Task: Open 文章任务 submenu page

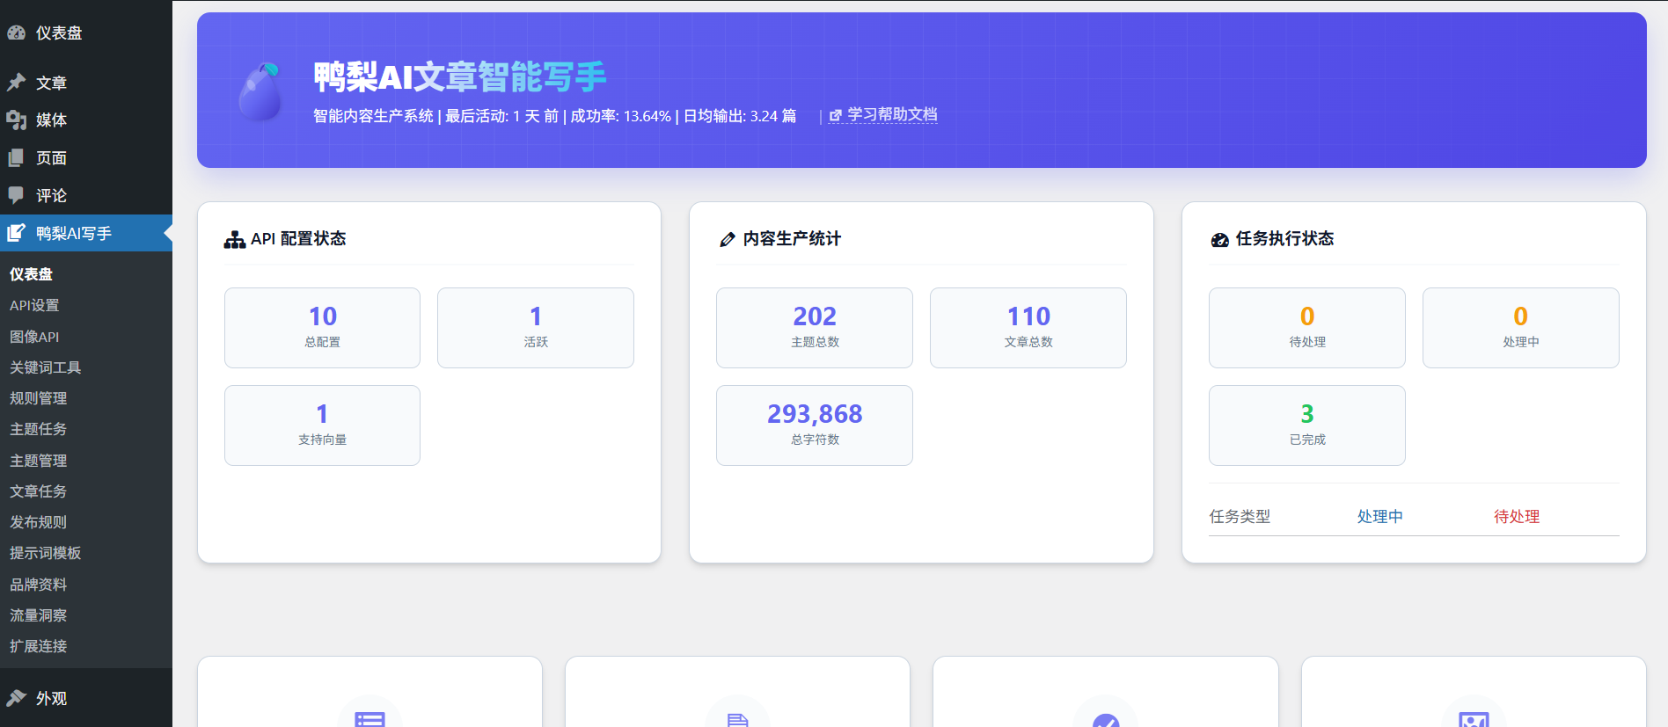Action: click(86, 491)
